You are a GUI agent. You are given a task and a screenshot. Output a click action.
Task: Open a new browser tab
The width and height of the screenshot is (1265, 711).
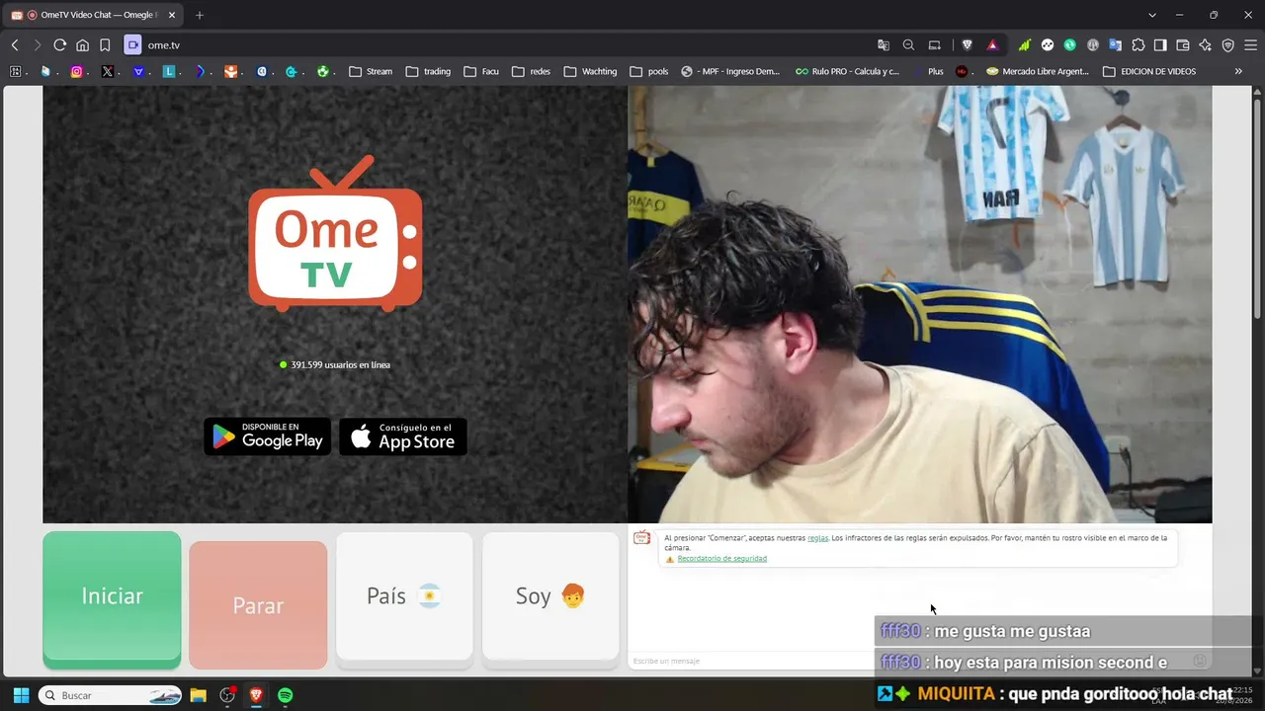(200, 15)
